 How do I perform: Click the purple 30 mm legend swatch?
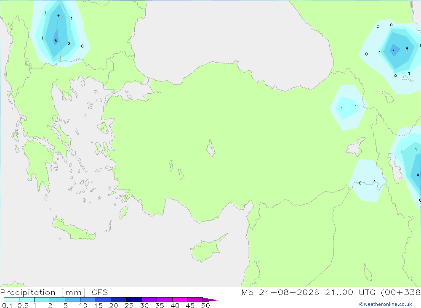coord(149,300)
